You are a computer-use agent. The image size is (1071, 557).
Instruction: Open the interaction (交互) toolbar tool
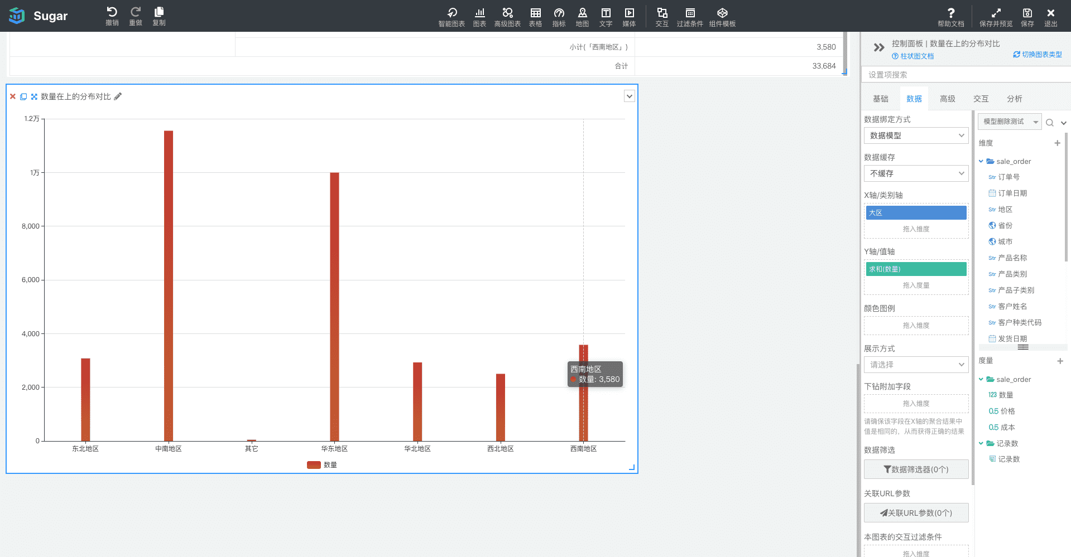(x=662, y=17)
